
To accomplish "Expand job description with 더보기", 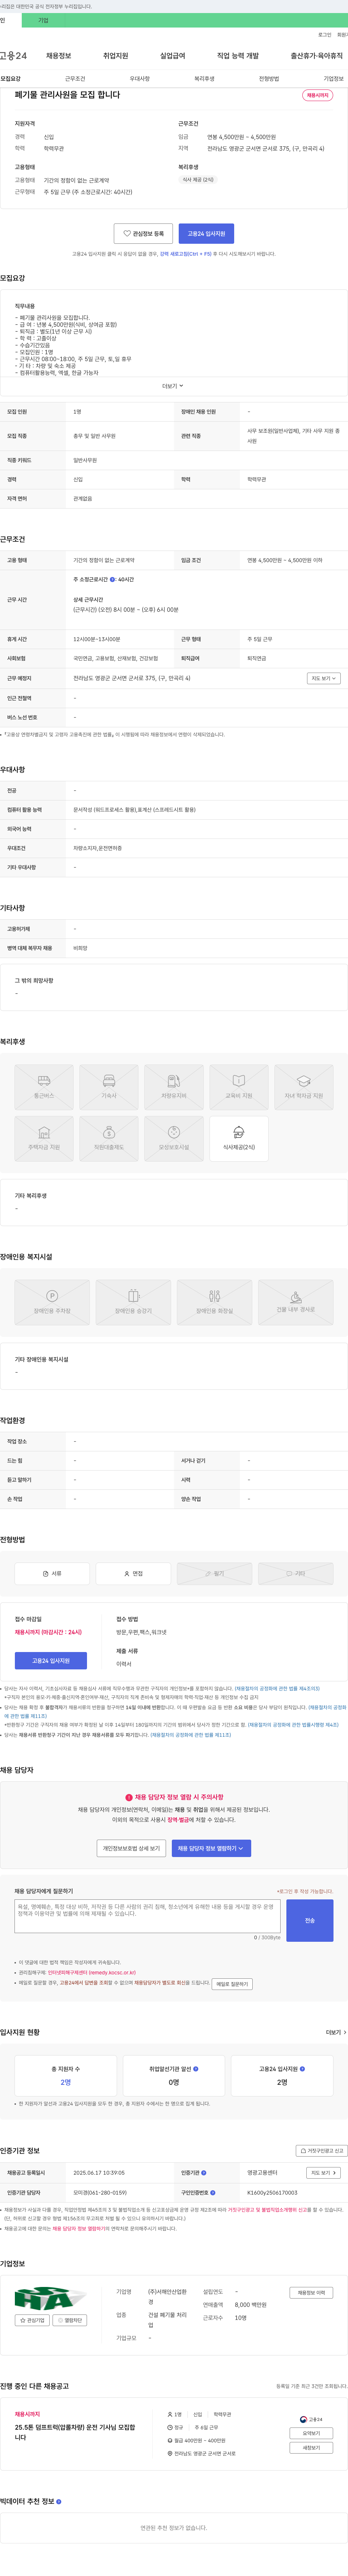I will [173, 386].
